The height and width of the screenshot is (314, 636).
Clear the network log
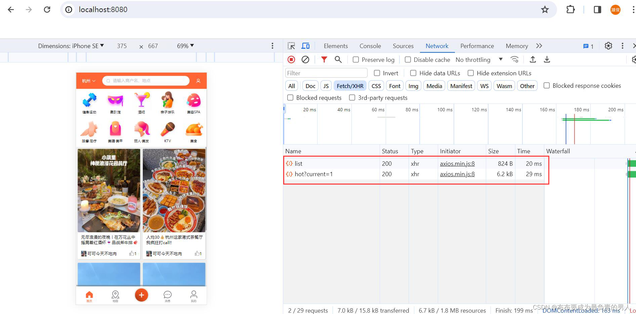coord(305,60)
